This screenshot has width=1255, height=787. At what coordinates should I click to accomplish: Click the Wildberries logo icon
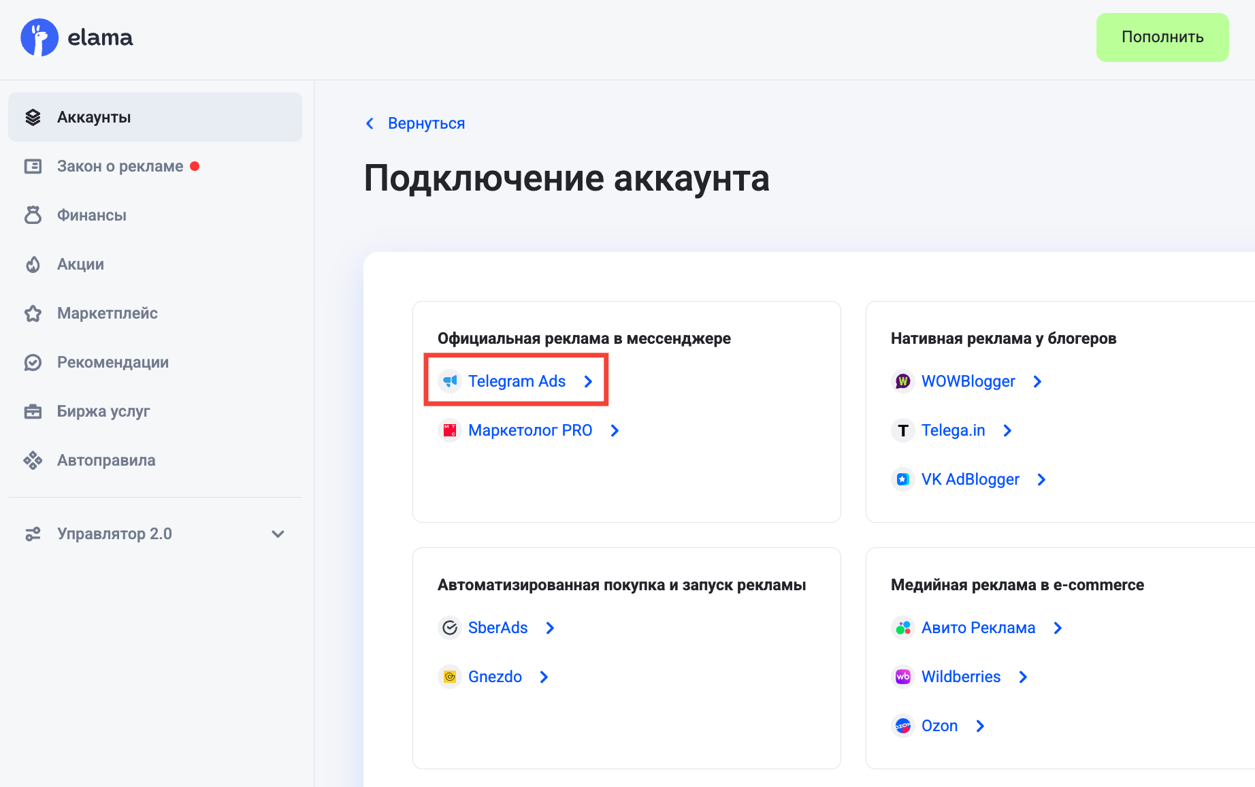[902, 677]
